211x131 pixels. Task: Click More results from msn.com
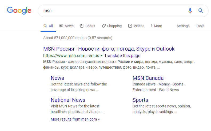(75, 119)
